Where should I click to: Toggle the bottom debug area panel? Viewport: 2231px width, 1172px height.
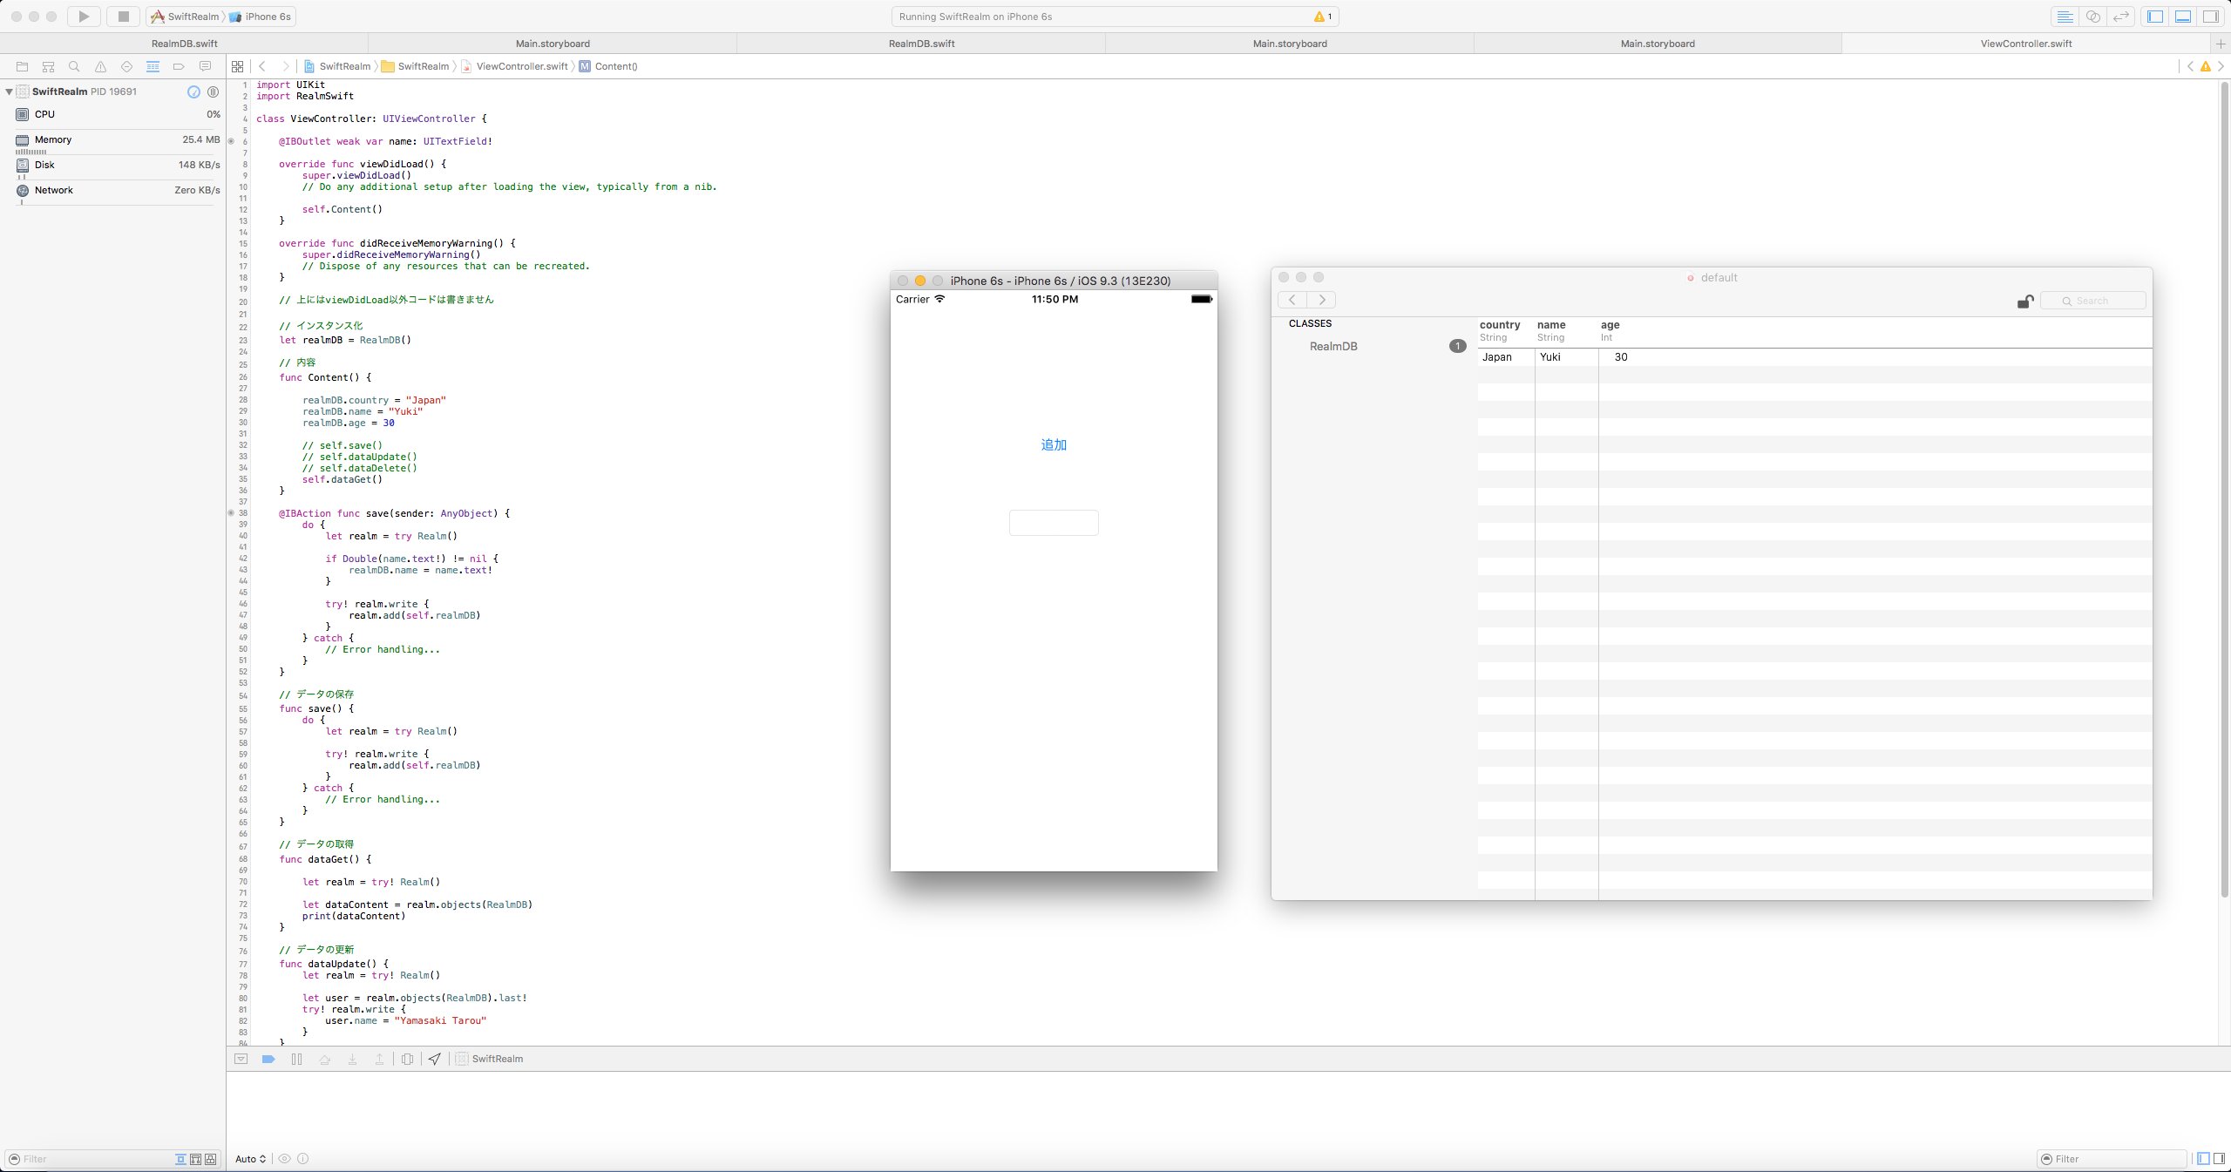coord(2183,17)
